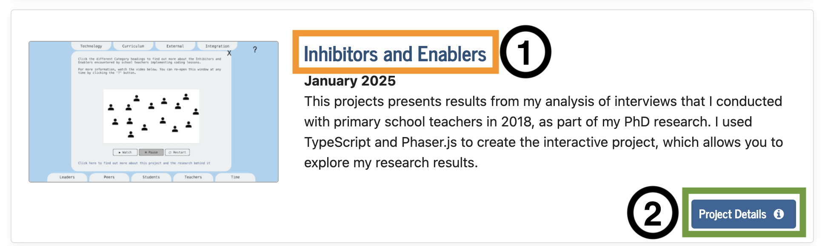This screenshot has width=822, height=246.
Task: Click the restart arrow icon on Restart button
Action: [170, 152]
